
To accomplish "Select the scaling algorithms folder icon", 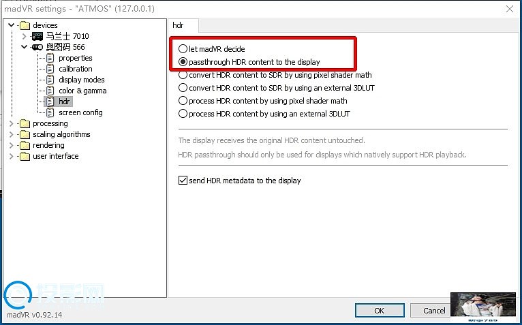I will coord(25,134).
